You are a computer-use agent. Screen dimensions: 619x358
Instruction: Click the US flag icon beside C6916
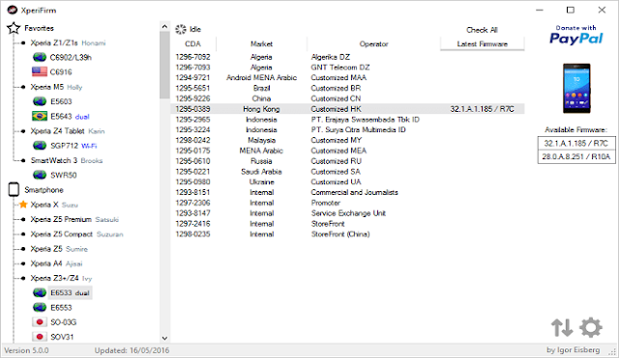point(40,72)
